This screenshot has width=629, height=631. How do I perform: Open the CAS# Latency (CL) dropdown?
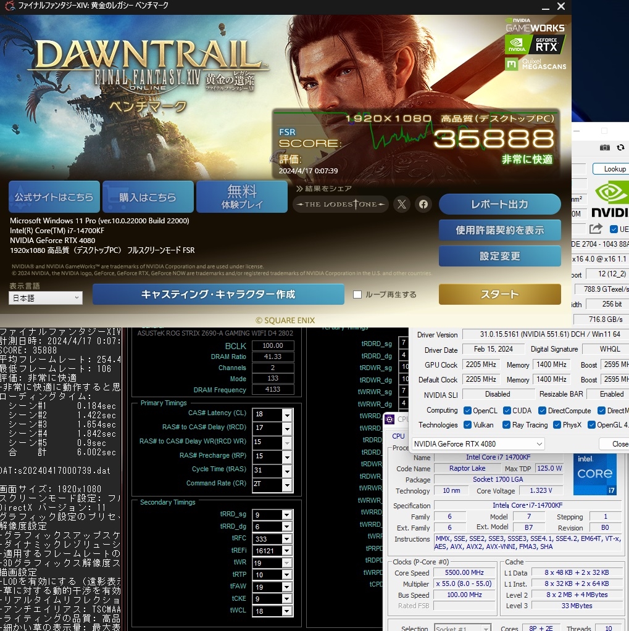click(x=286, y=414)
